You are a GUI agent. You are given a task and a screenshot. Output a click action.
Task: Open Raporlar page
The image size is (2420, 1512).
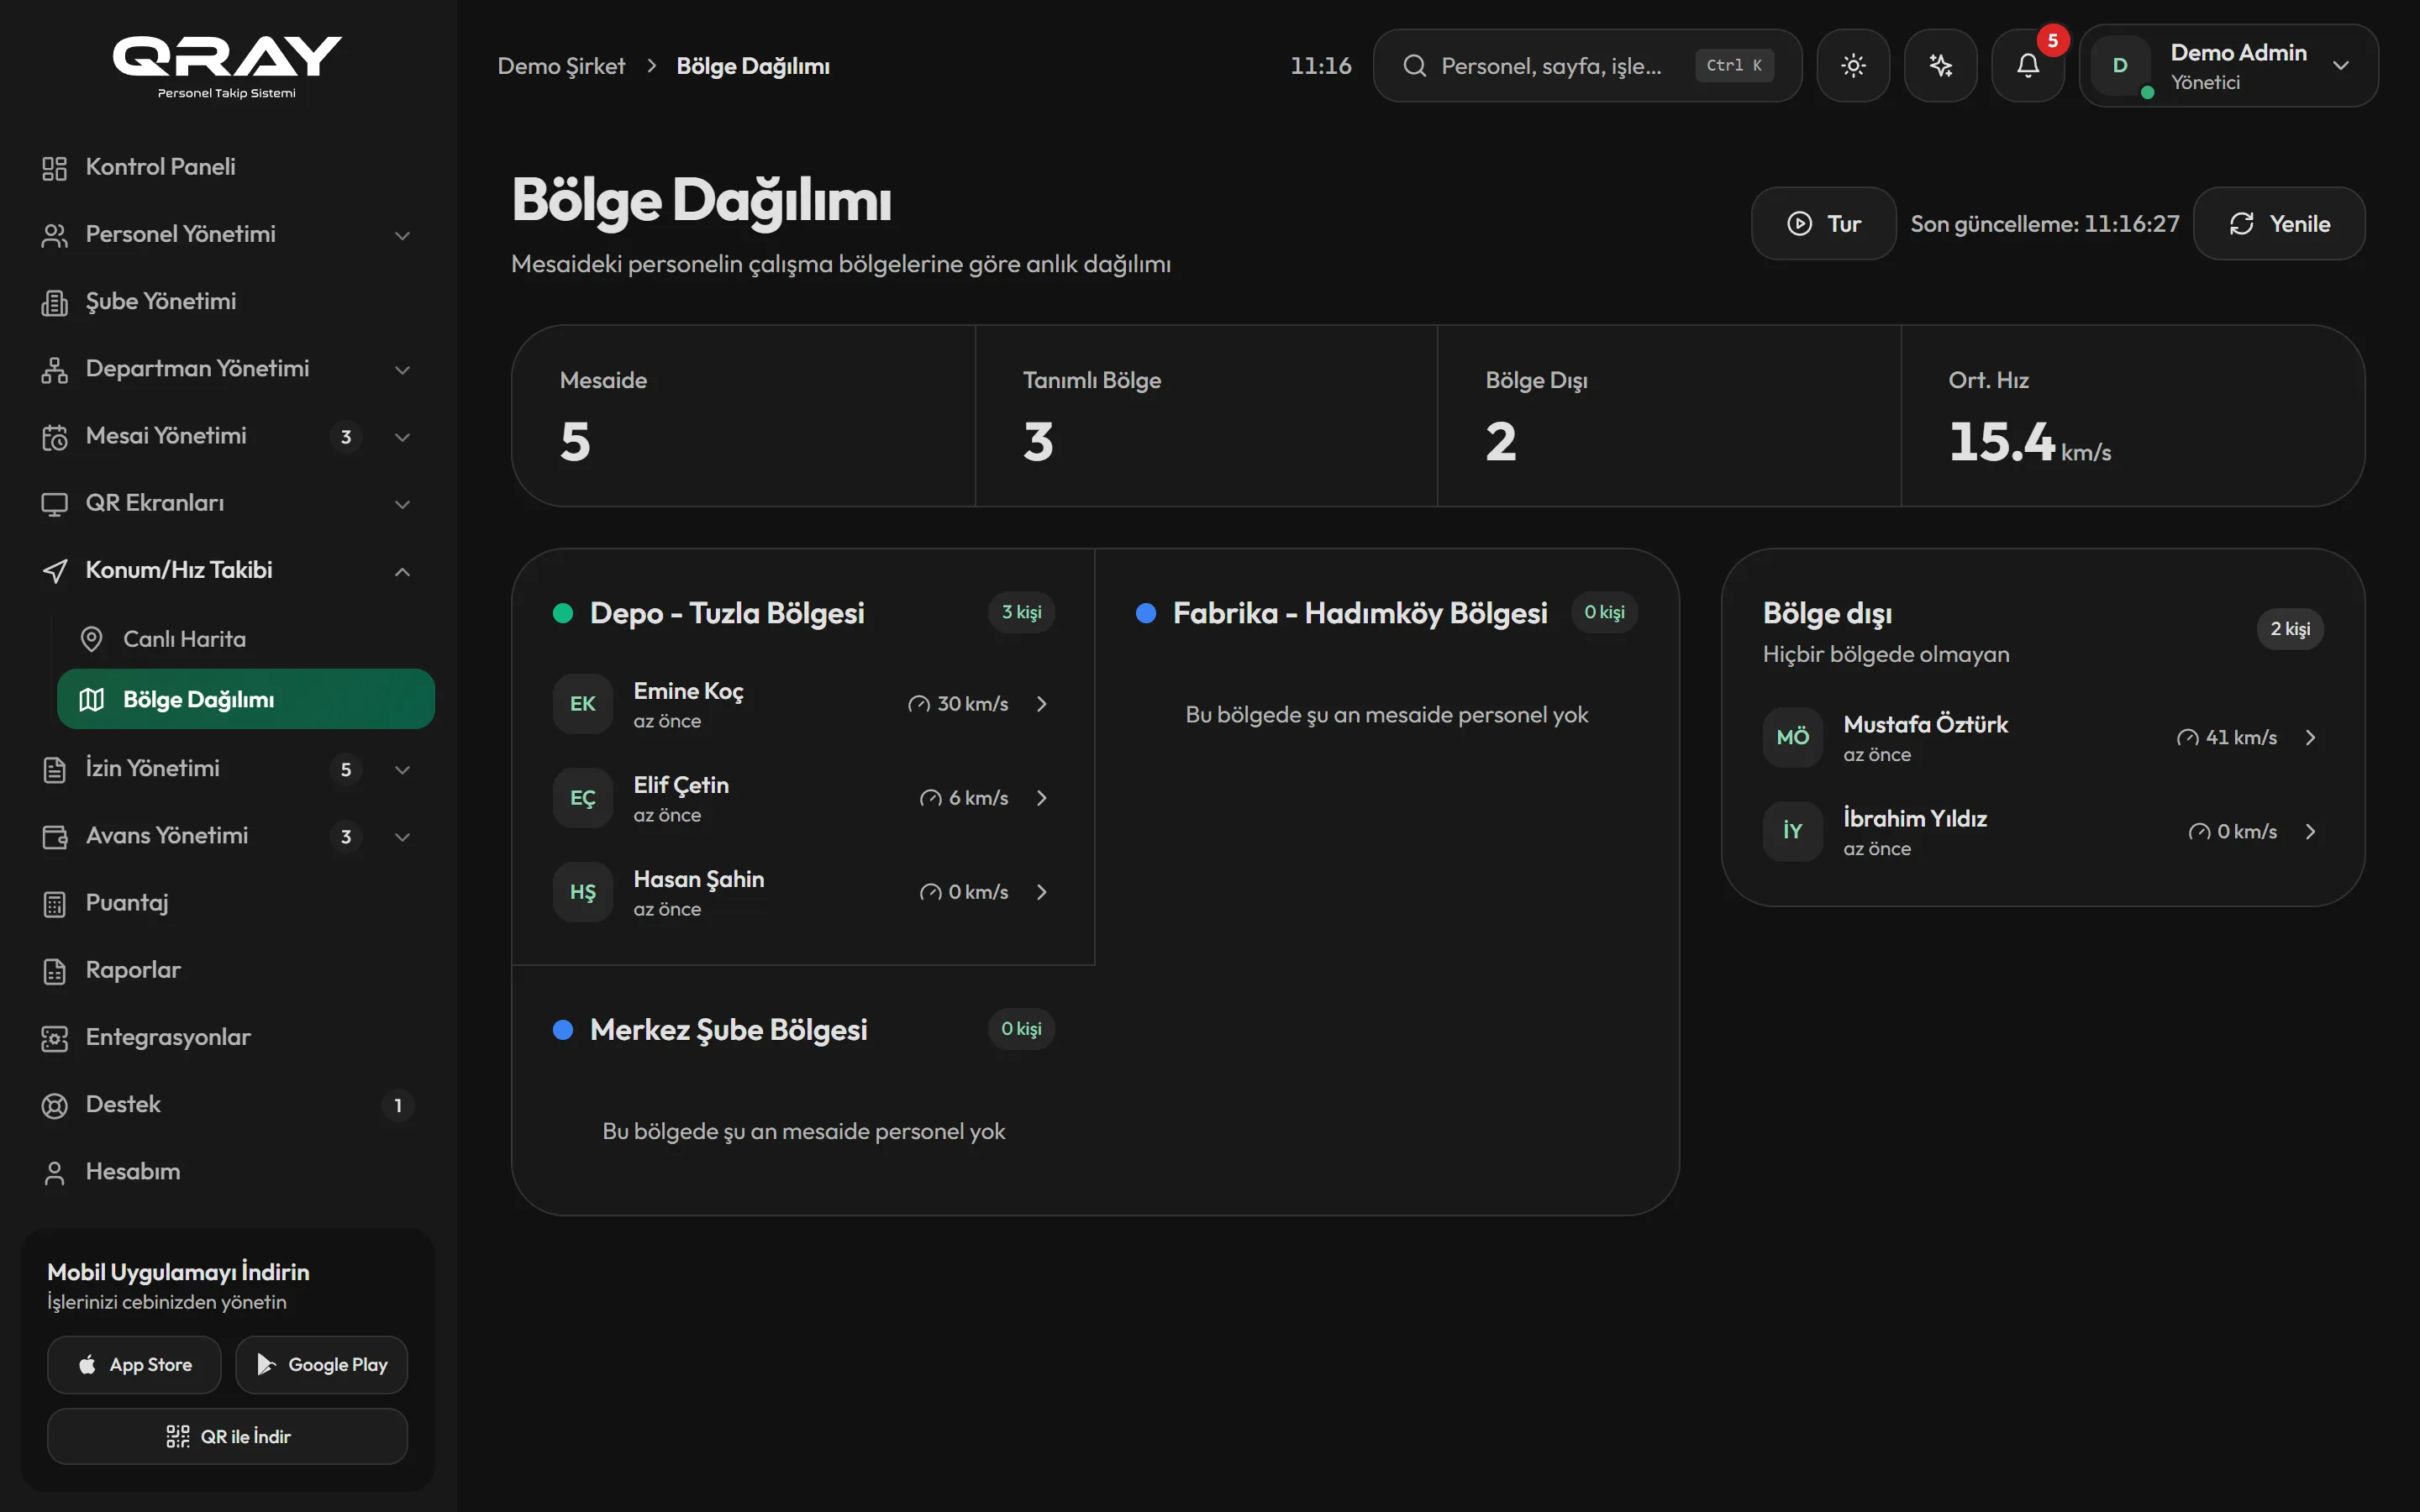click(228, 970)
